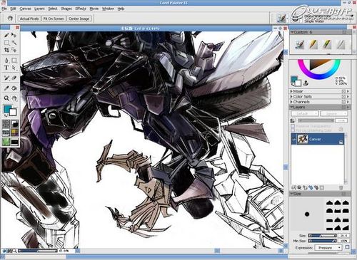The height and width of the screenshot is (260, 357).
Task: Select the Shape Selection arrow tool
Action: [14, 68]
